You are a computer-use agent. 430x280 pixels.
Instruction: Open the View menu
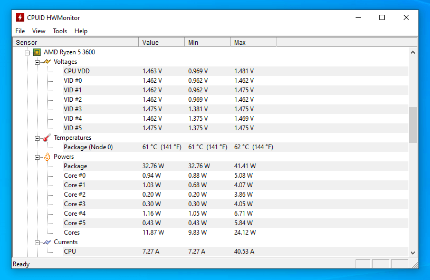tap(39, 31)
